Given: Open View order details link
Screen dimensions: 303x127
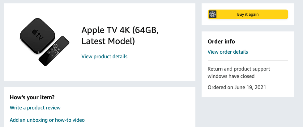Looking at the screenshot, I should [228, 52].
